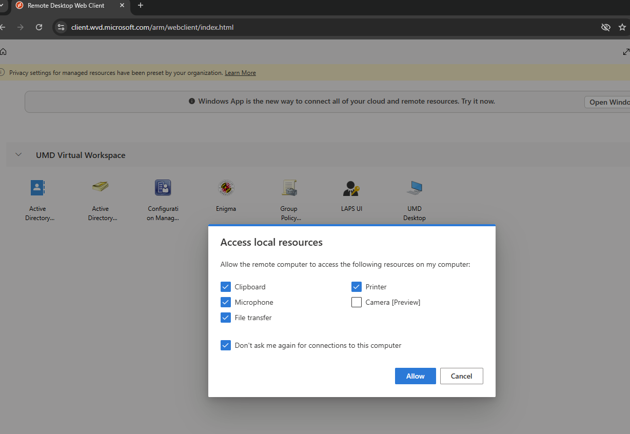
Task: Open the site information icon in address bar
Action: (x=61, y=27)
